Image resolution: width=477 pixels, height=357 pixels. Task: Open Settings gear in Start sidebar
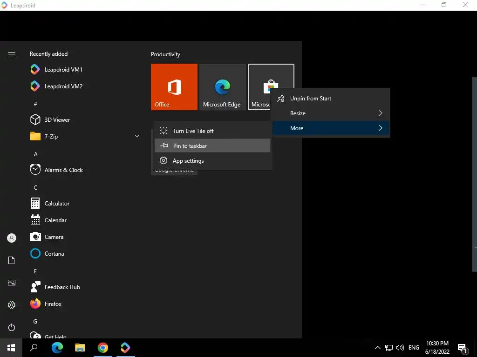pos(12,305)
